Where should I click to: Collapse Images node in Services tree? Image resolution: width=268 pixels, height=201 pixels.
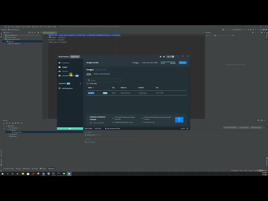point(8,130)
